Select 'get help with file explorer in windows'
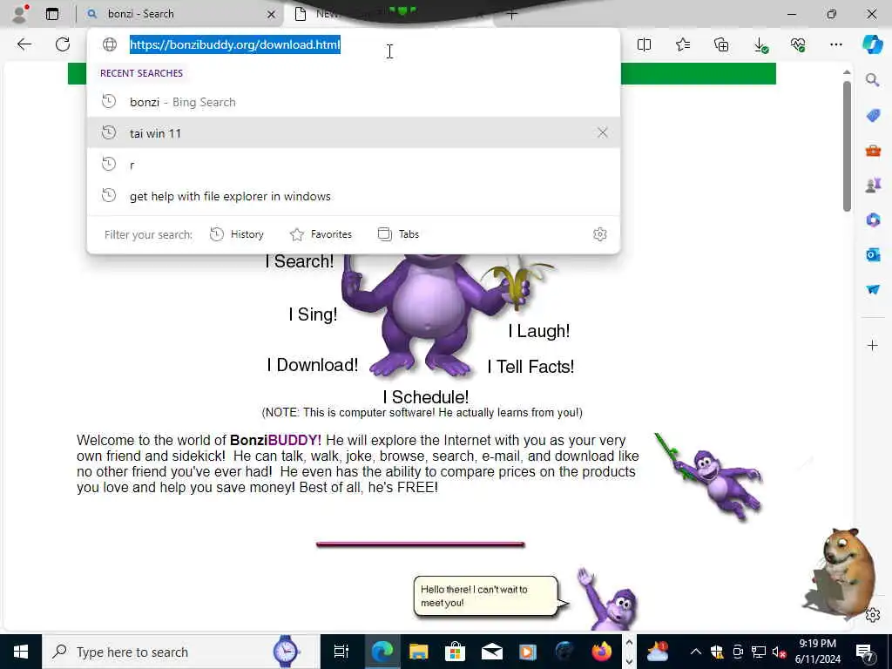Screen dimensions: 892x669 [354, 196]
